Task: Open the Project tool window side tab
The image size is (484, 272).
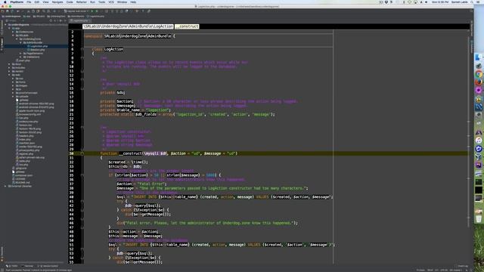Action: click(2, 45)
